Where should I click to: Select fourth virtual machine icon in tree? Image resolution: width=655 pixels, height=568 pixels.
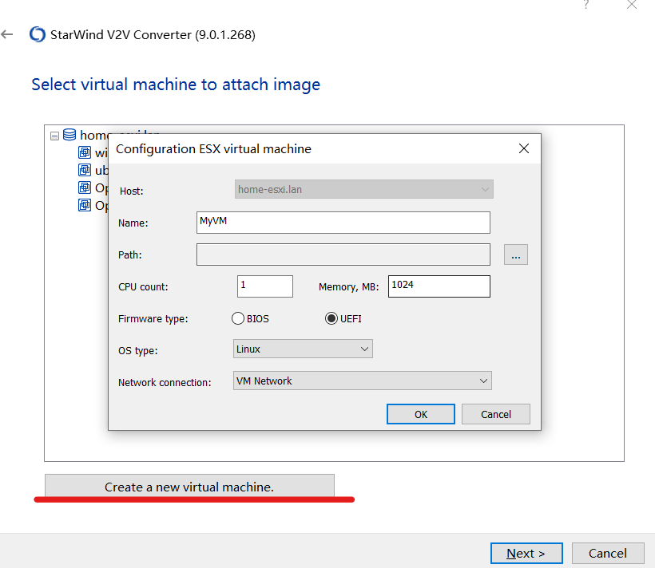[85, 205]
